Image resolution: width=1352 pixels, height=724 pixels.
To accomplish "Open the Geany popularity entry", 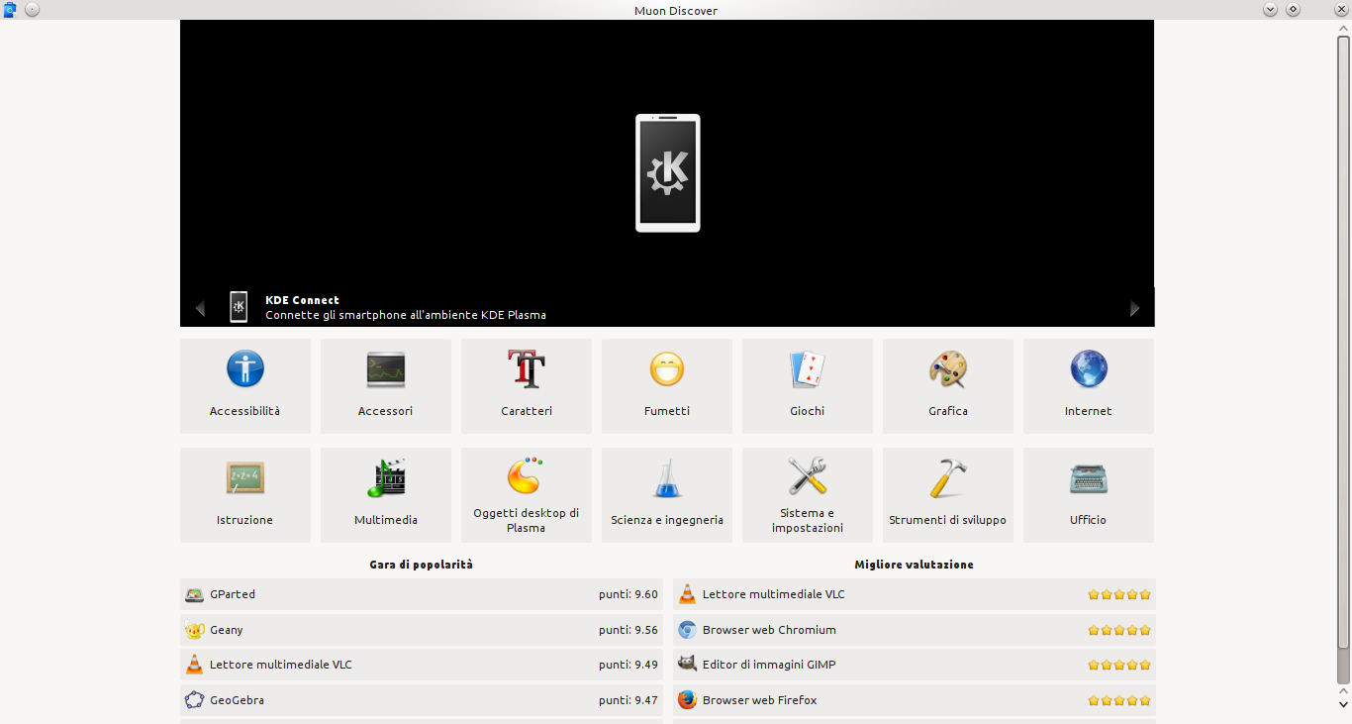I will pos(422,630).
